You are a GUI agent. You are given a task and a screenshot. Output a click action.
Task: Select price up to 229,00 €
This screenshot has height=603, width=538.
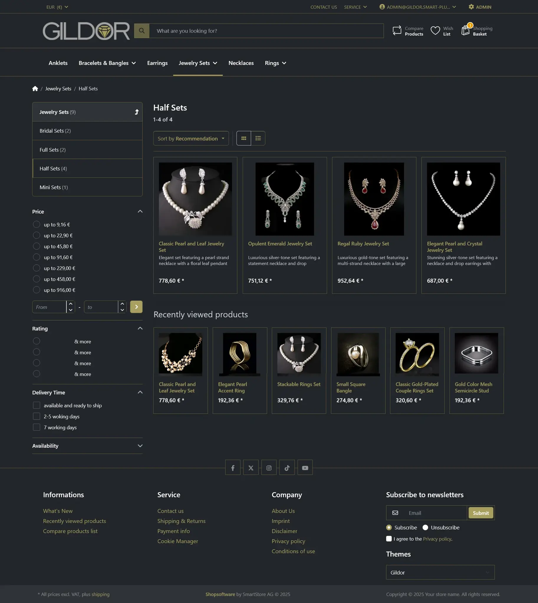(36, 268)
